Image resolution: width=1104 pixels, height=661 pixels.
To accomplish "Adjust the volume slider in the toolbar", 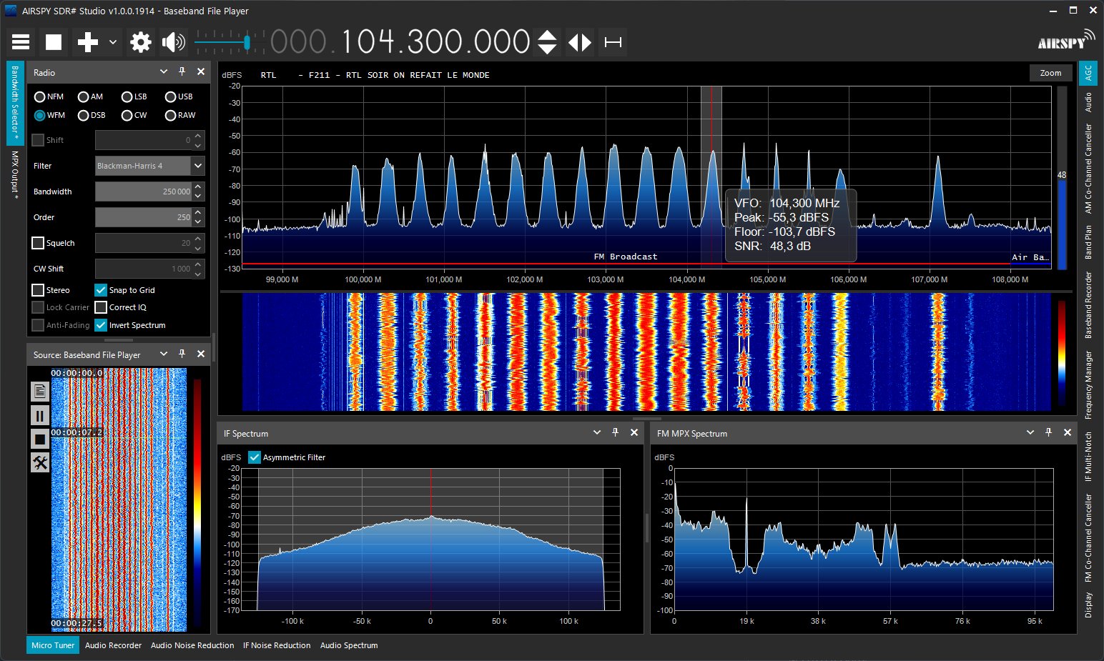I will (x=229, y=43).
